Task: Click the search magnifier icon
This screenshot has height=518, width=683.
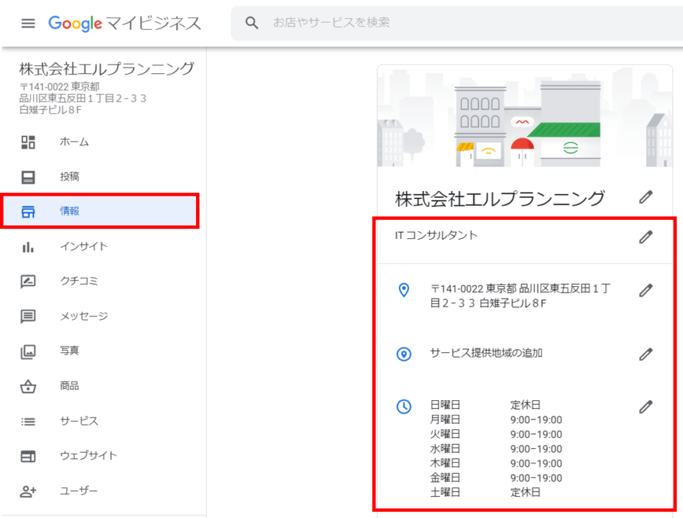Action: click(x=251, y=23)
